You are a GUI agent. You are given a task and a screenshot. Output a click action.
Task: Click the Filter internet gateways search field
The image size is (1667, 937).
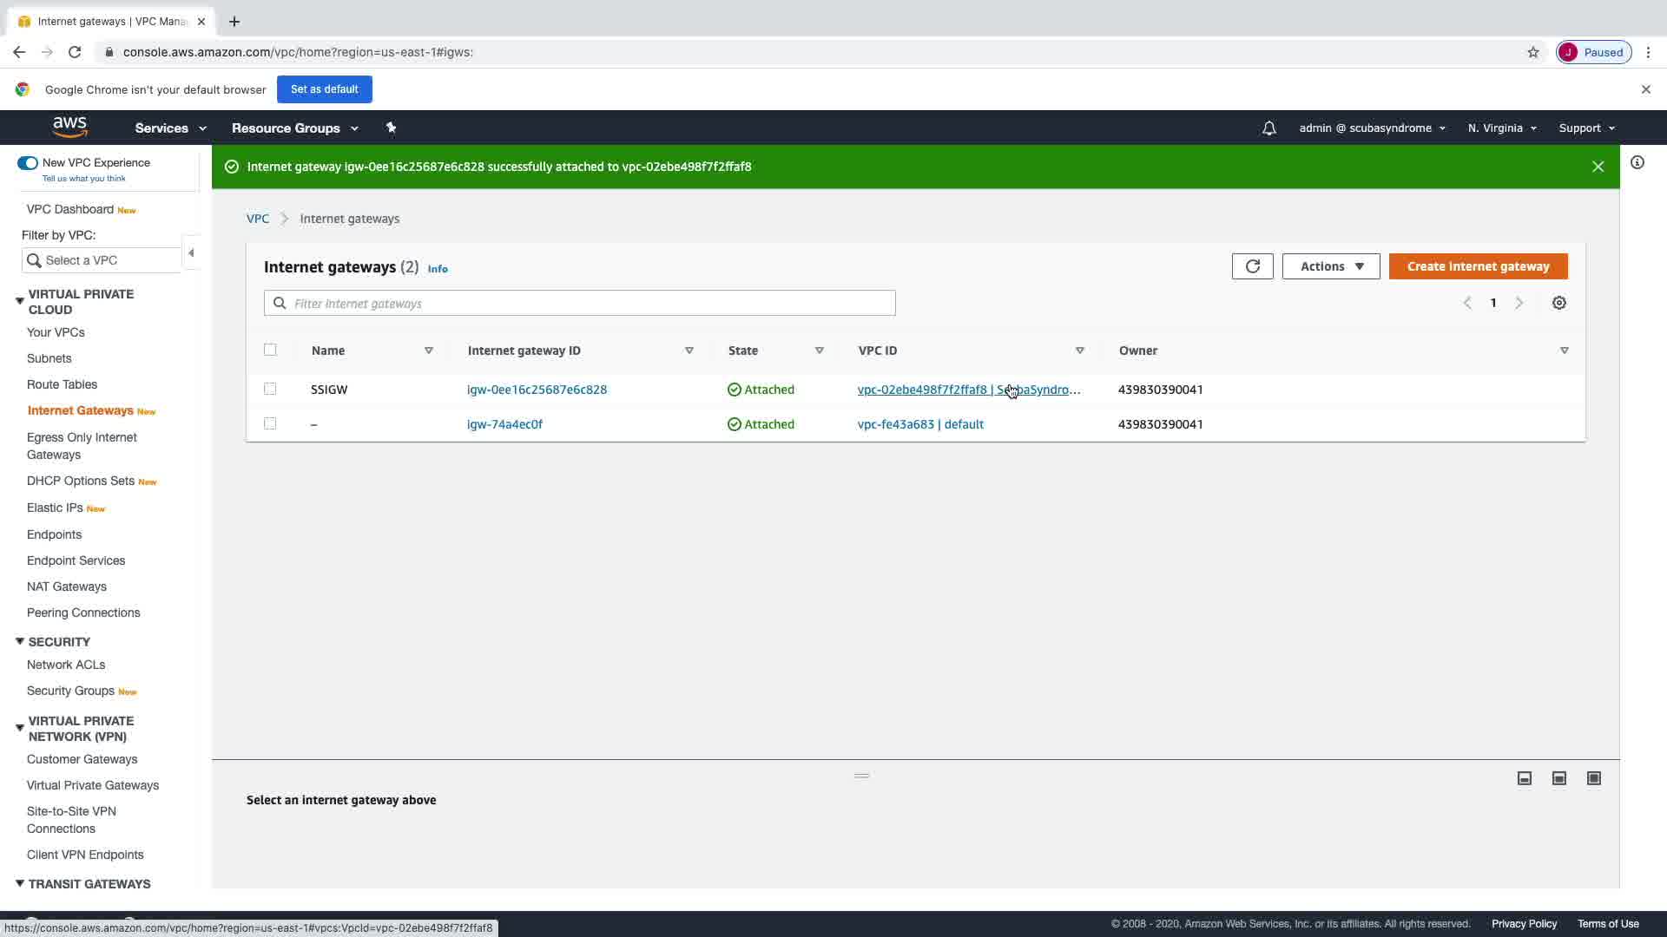(579, 303)
